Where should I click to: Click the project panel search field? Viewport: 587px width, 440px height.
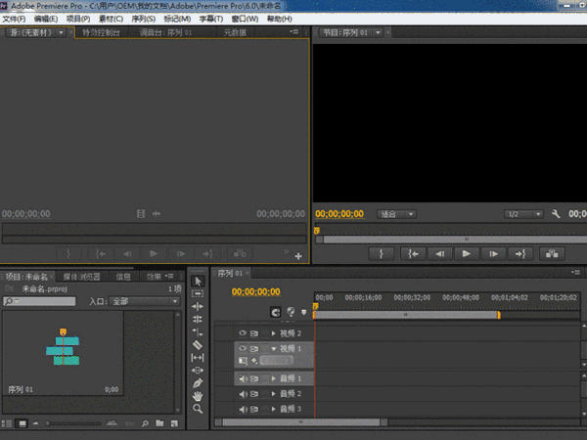39,301
